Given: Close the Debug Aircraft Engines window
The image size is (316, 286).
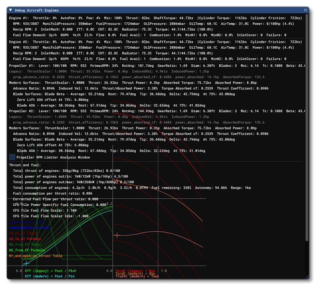Looking at the screenshot, I should tap(305, 10).
